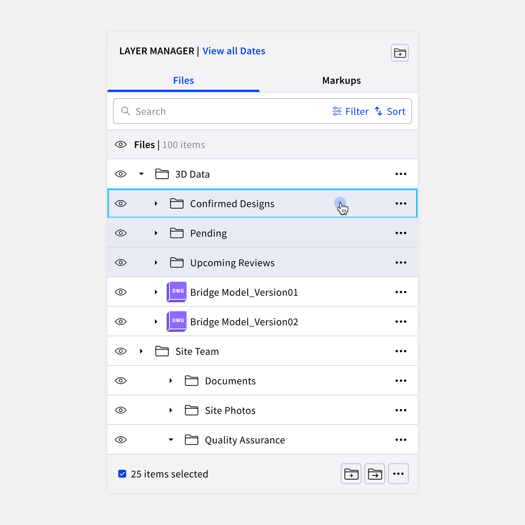Uncheck the 25 items selected checkbox
The image size is (525, 525).
122,474
